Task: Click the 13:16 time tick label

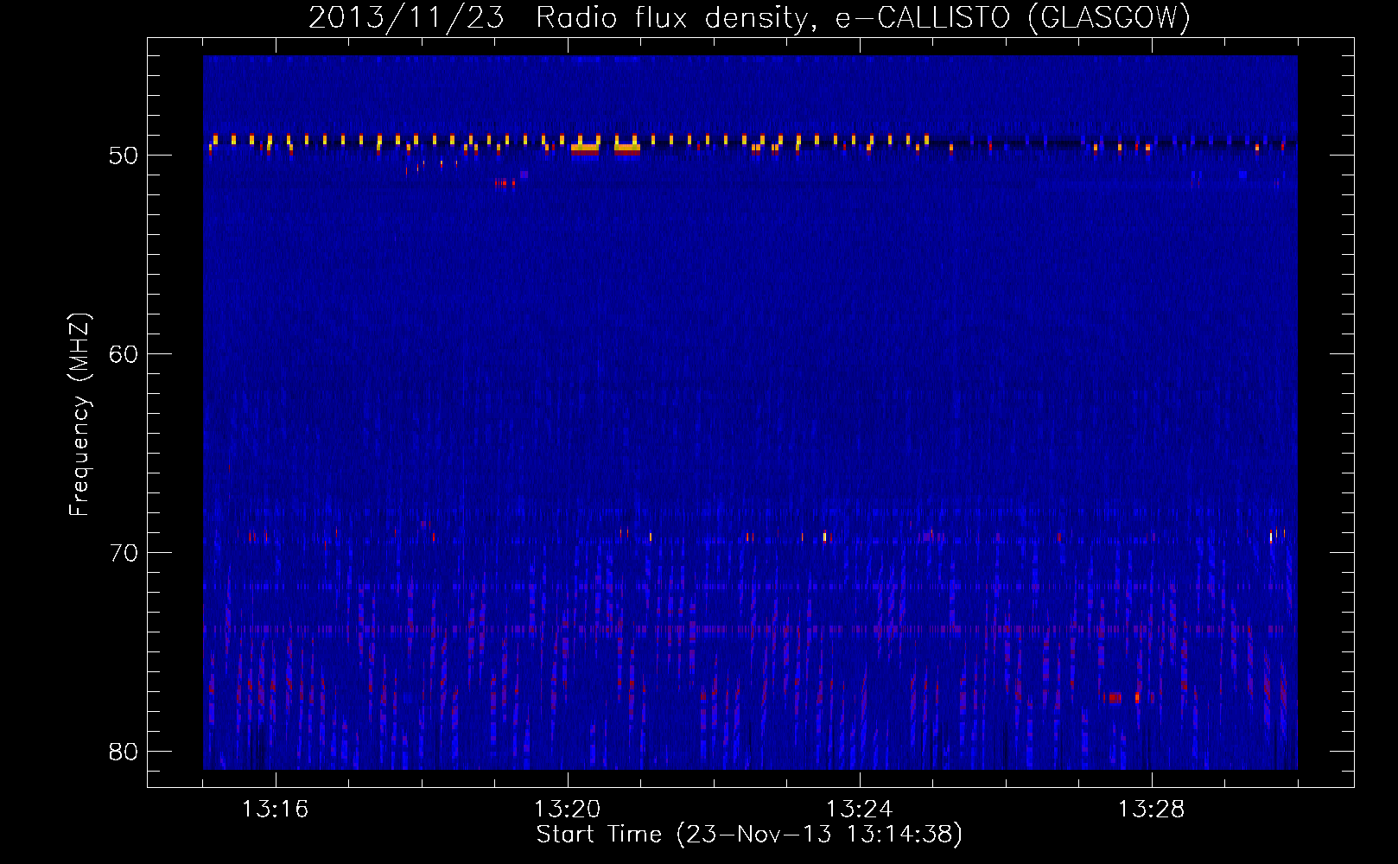Action: tap(275, 810)
